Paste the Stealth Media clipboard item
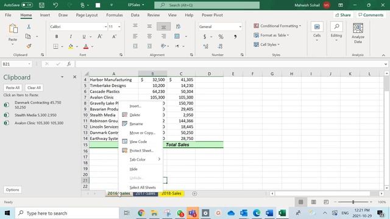The height and width of the screenshot is (219, 390). pos(35,115)
